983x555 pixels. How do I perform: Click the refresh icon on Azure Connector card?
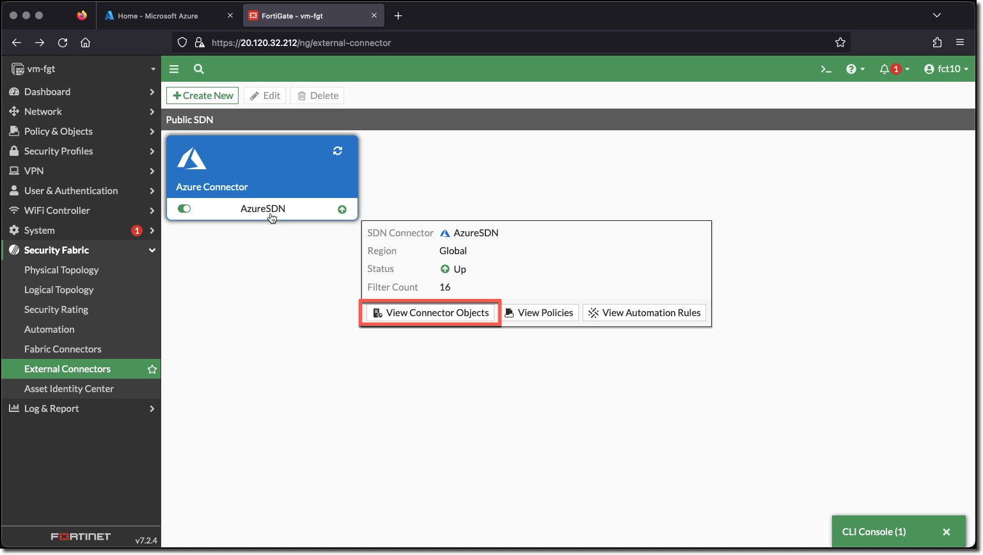338,151
